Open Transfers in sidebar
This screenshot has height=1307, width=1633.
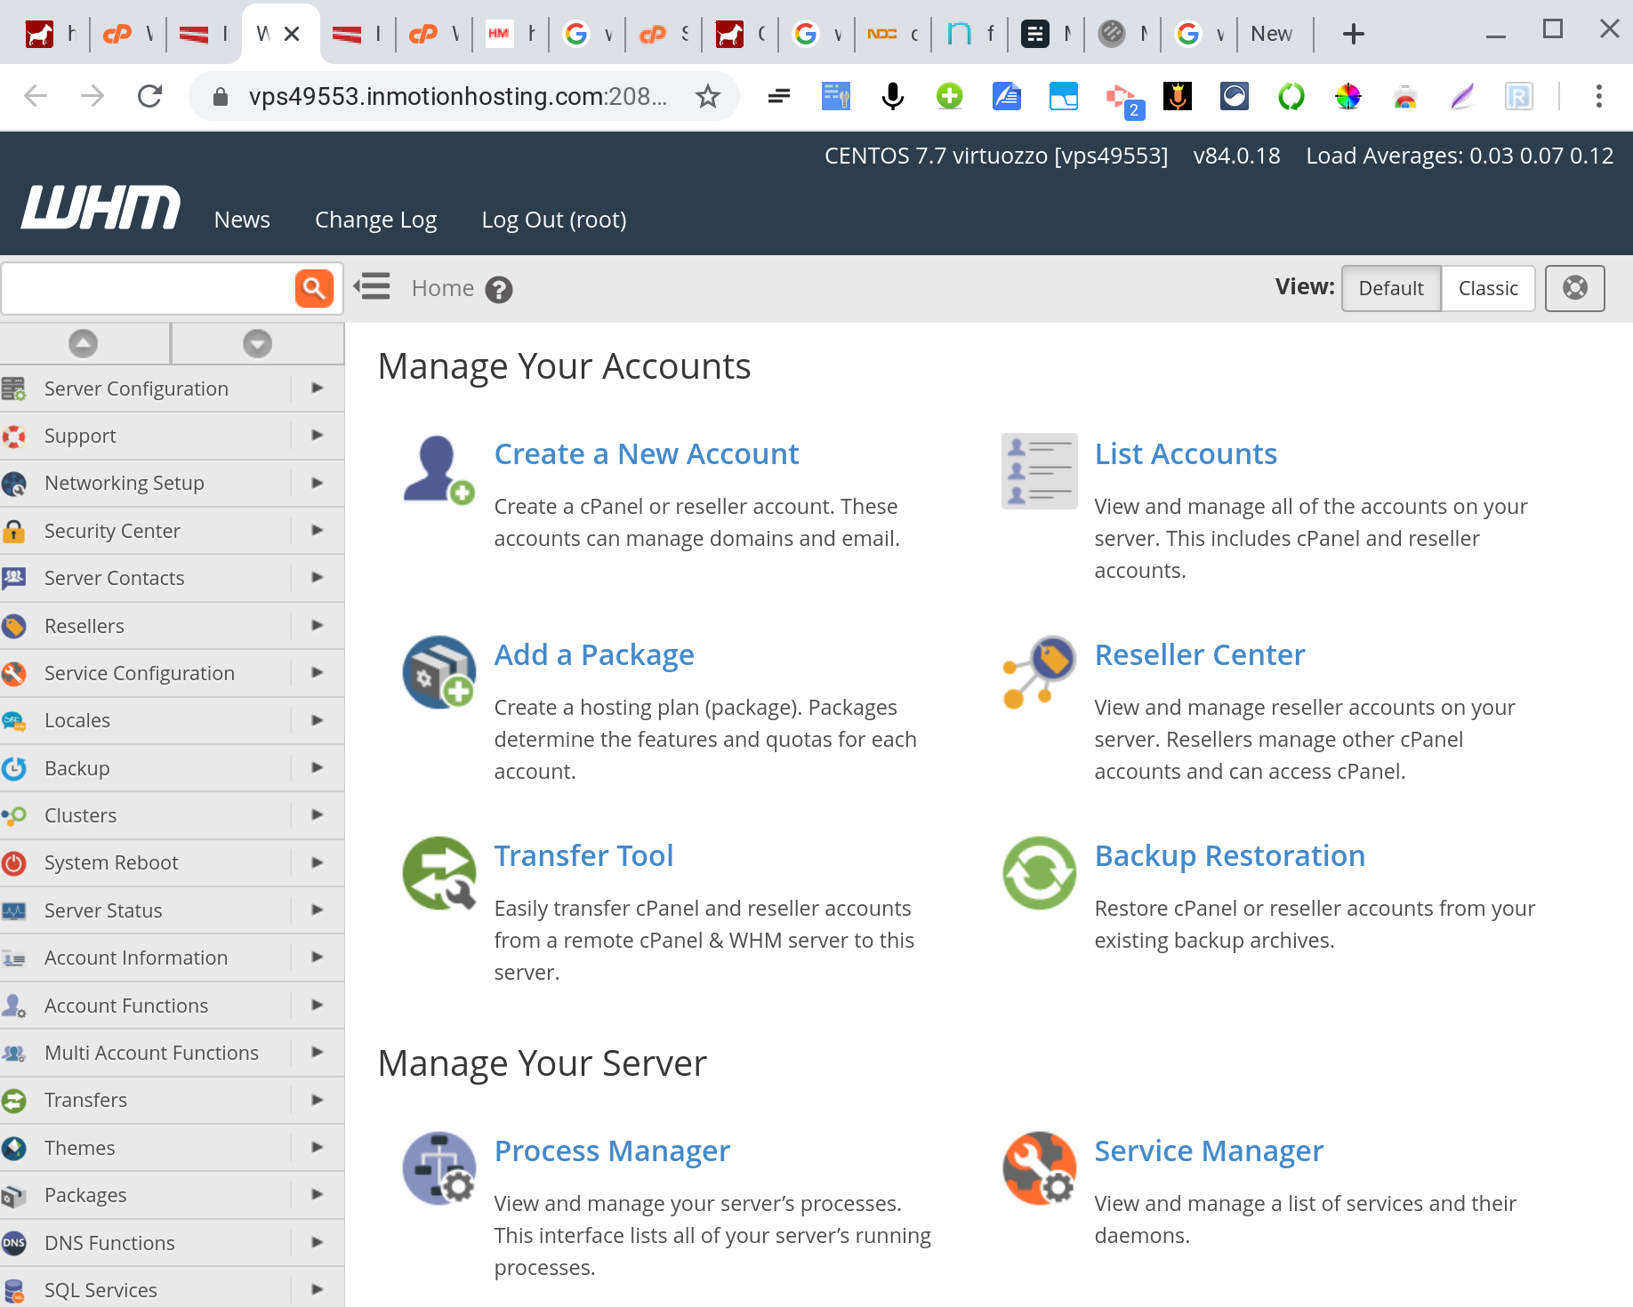(85, 1100)
